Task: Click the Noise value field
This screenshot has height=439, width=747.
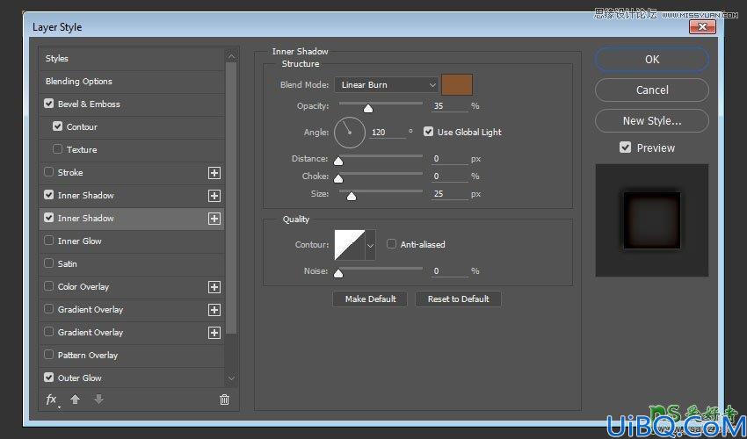Action: tap(450, 271)
